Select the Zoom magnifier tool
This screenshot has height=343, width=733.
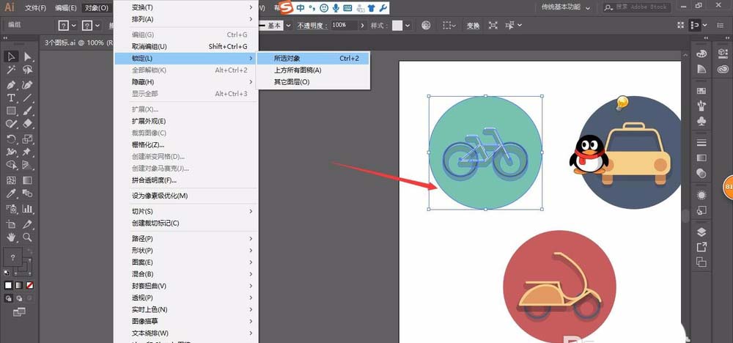[28, 237]
